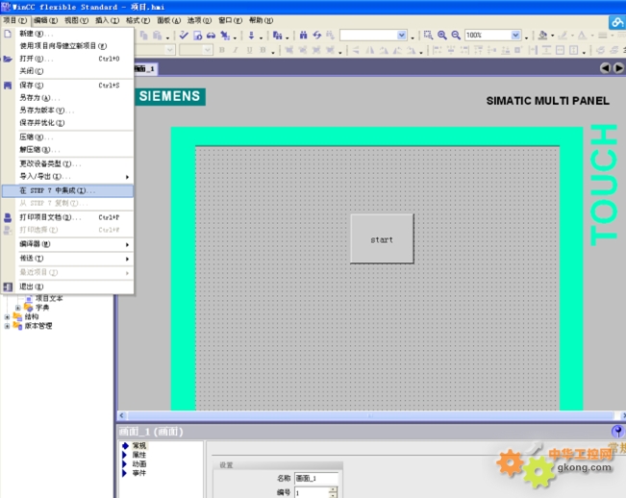Click the zoom to selection icon
This screenshot has width=626, height=498.
tap(428, 36)
